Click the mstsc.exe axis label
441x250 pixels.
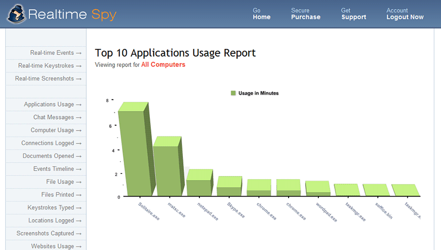coord(176,210)
